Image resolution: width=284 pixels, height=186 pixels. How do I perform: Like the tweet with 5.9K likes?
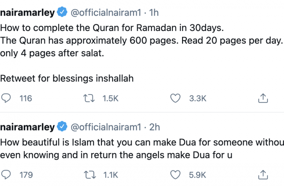pos(175,175)
